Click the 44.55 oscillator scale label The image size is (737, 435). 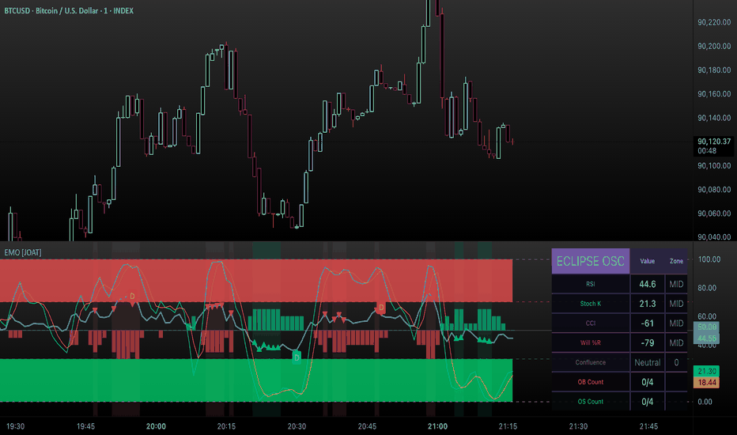(x=706, y=339)
